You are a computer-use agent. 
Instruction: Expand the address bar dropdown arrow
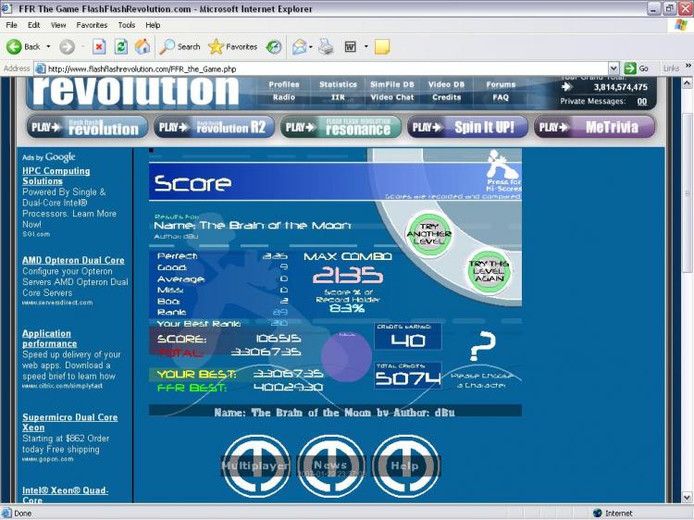coord(613,68)
